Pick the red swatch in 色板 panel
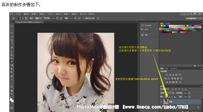This screenshot has width=203, height=112. [x=160, y=26]
